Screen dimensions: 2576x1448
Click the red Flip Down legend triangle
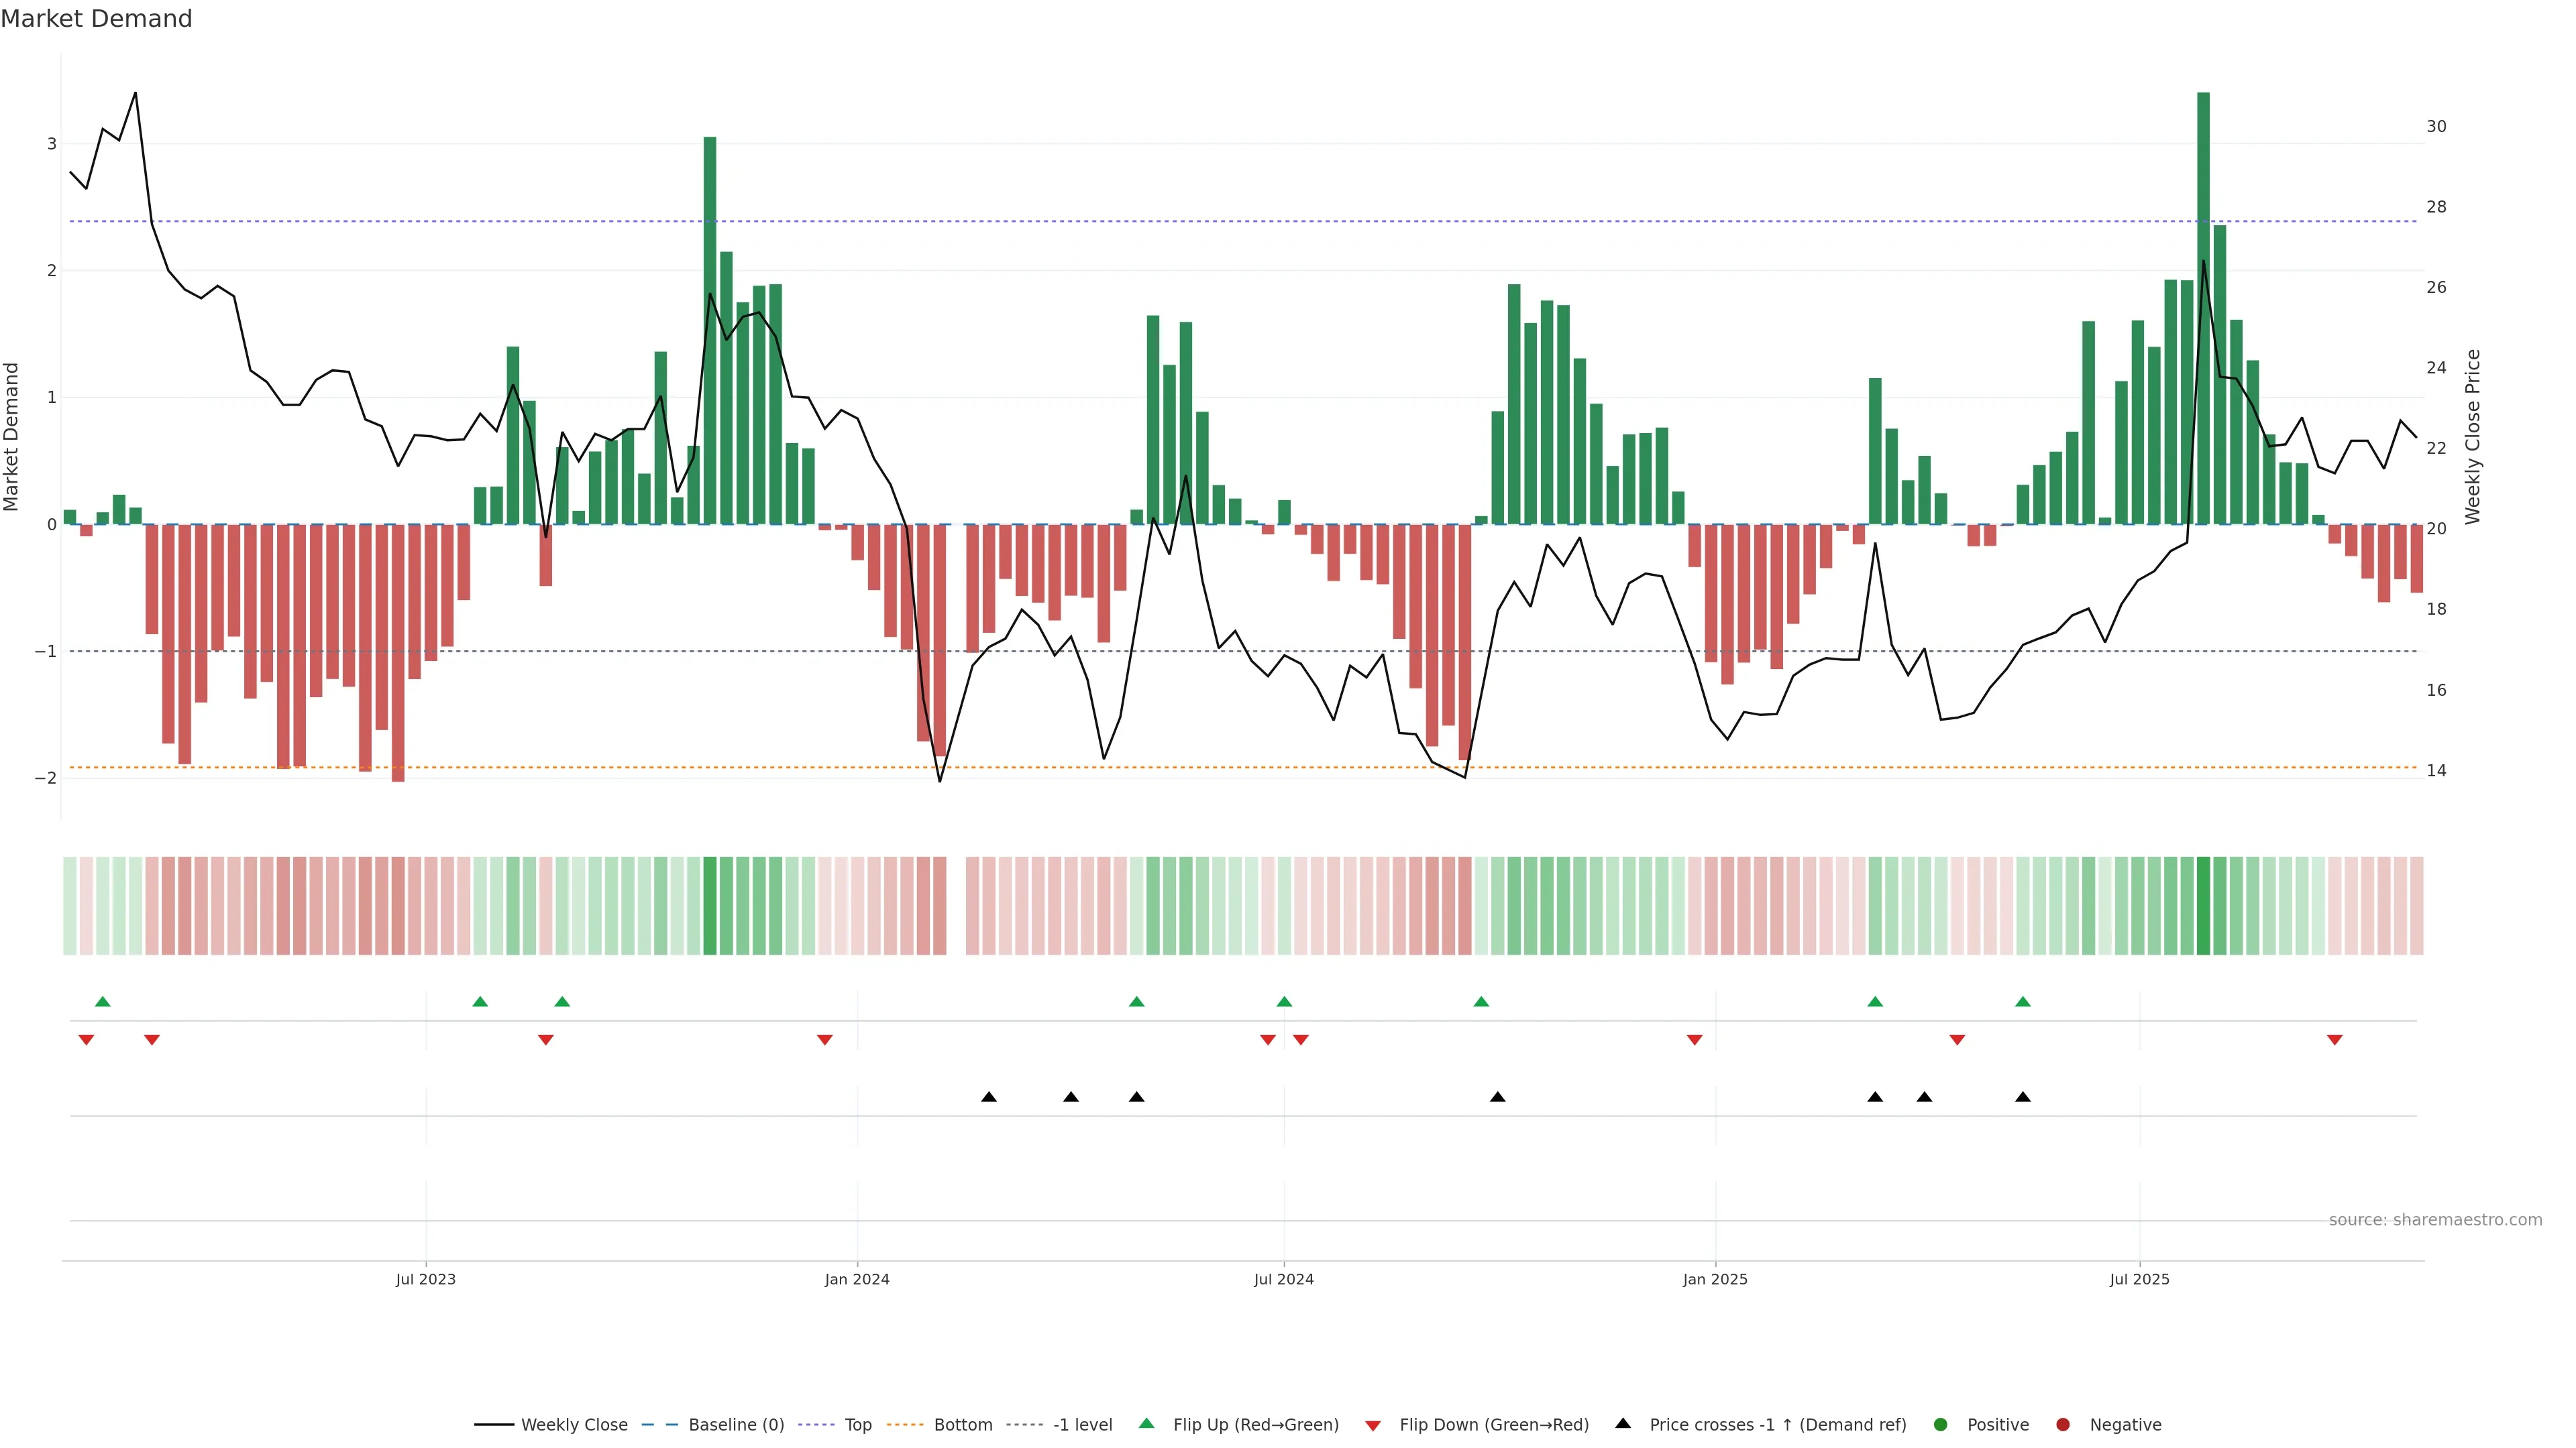coord(1373,1425)
